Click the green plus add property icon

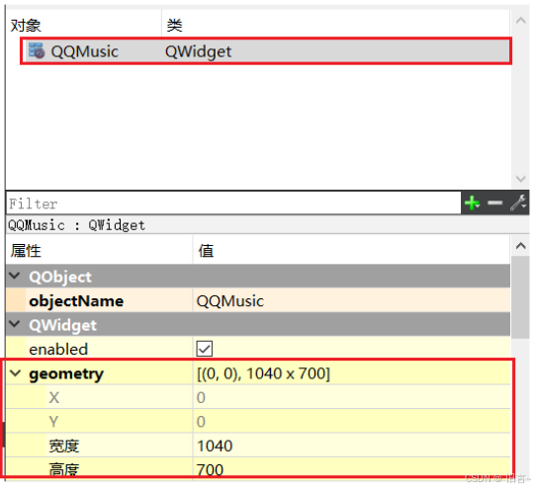[x=473, y=204]
